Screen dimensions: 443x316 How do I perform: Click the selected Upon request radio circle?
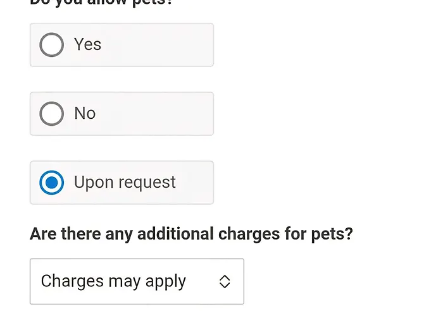(x=52, y=183)
